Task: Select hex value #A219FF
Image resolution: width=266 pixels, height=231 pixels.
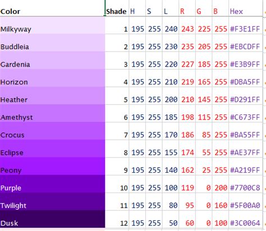Action: click(246, 166)
